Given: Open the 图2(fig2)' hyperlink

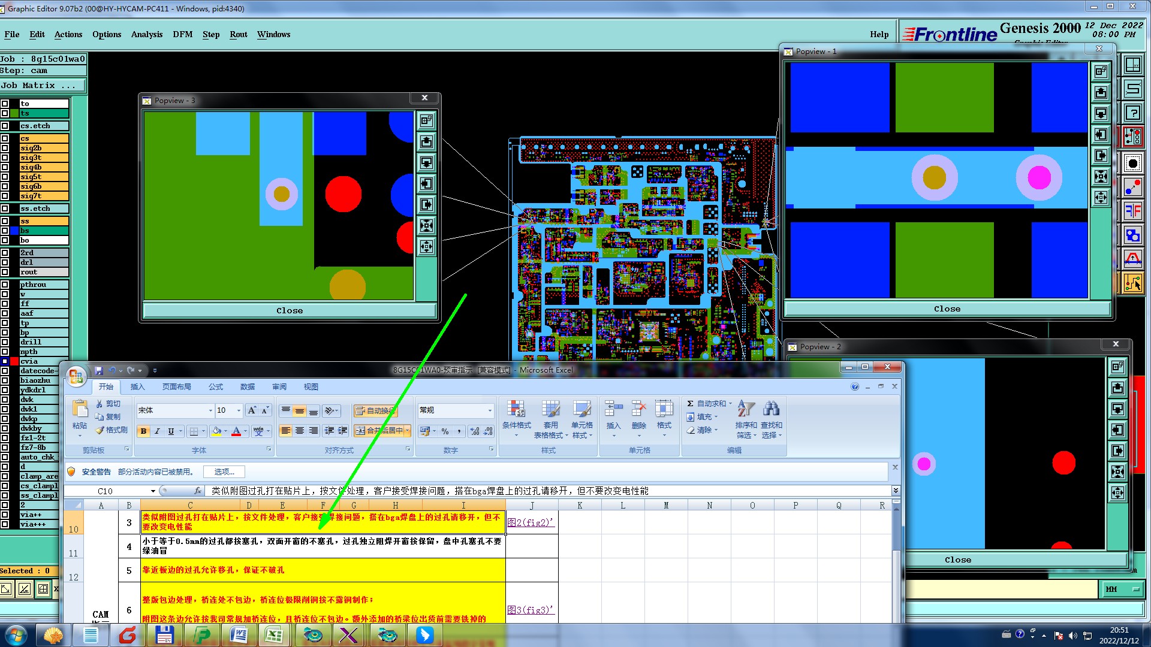Looking at the screenshot, I should tap(530, 522).
